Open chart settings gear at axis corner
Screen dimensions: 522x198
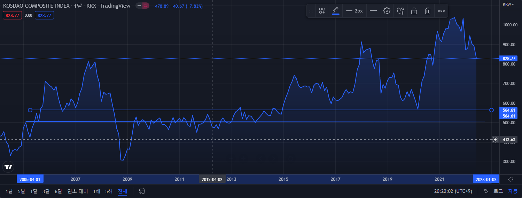click(x=511, y=179)
